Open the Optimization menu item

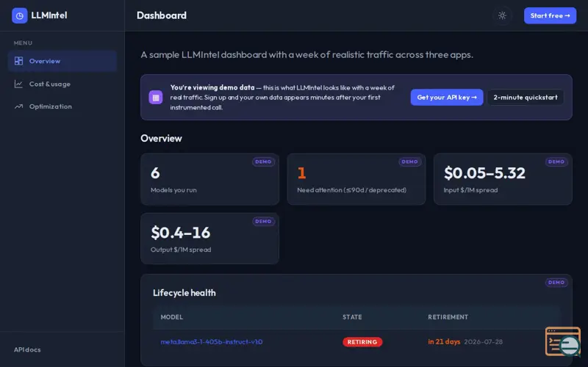(62, 106)
